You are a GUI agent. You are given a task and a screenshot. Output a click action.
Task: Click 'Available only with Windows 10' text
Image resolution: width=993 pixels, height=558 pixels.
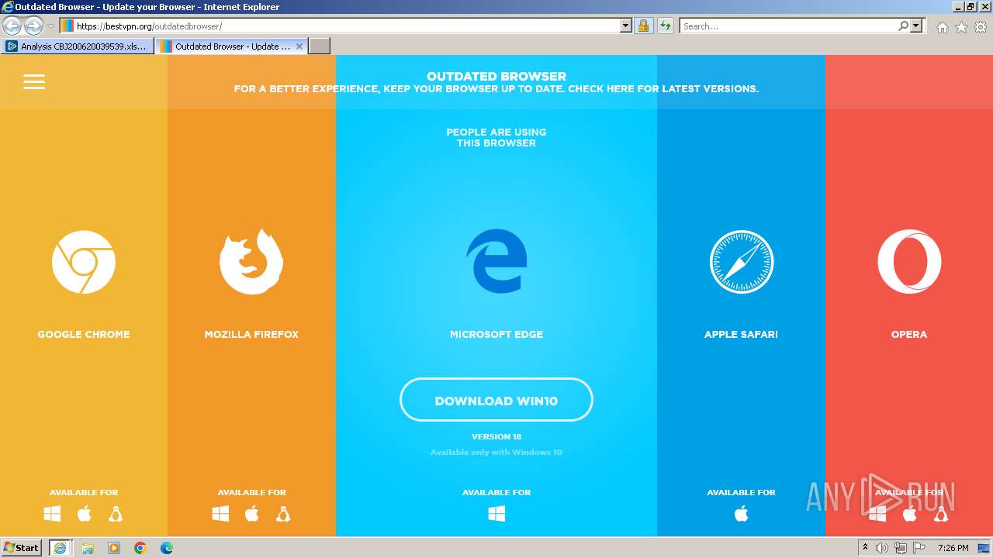(x=496, y=452)
